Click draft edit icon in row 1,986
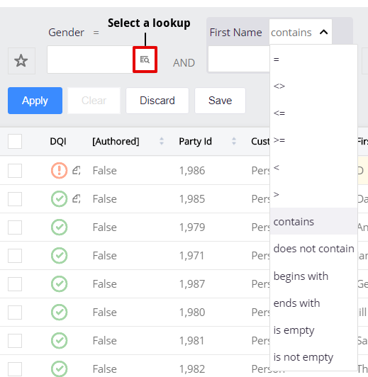368x377 pixels. point(77,171)
